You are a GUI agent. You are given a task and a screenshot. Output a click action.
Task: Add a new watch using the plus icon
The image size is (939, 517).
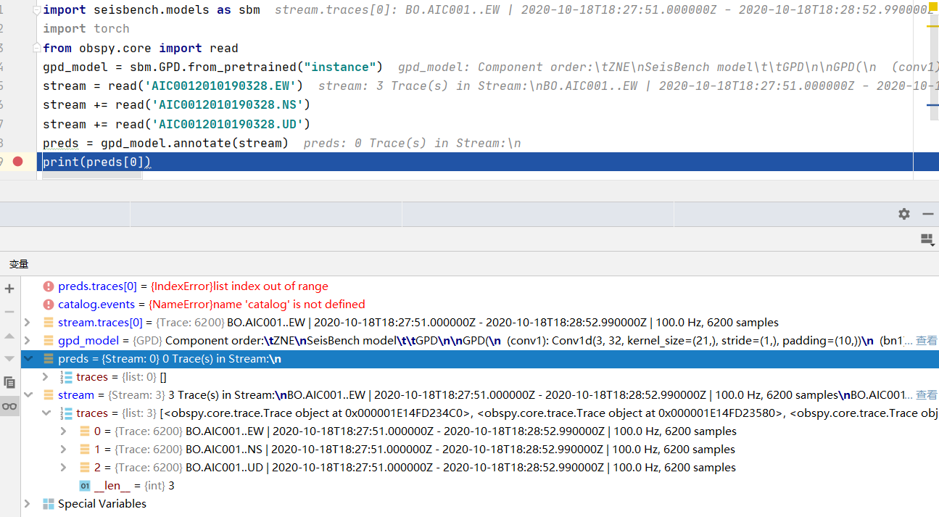[9, 288]
